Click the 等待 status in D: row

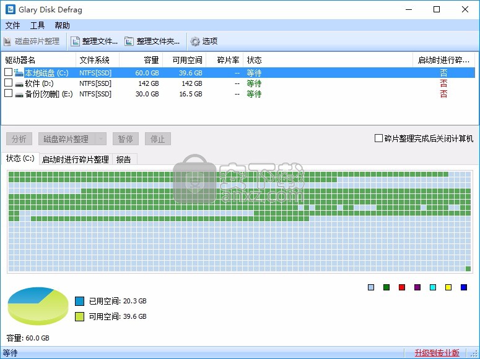click(254, 83)
